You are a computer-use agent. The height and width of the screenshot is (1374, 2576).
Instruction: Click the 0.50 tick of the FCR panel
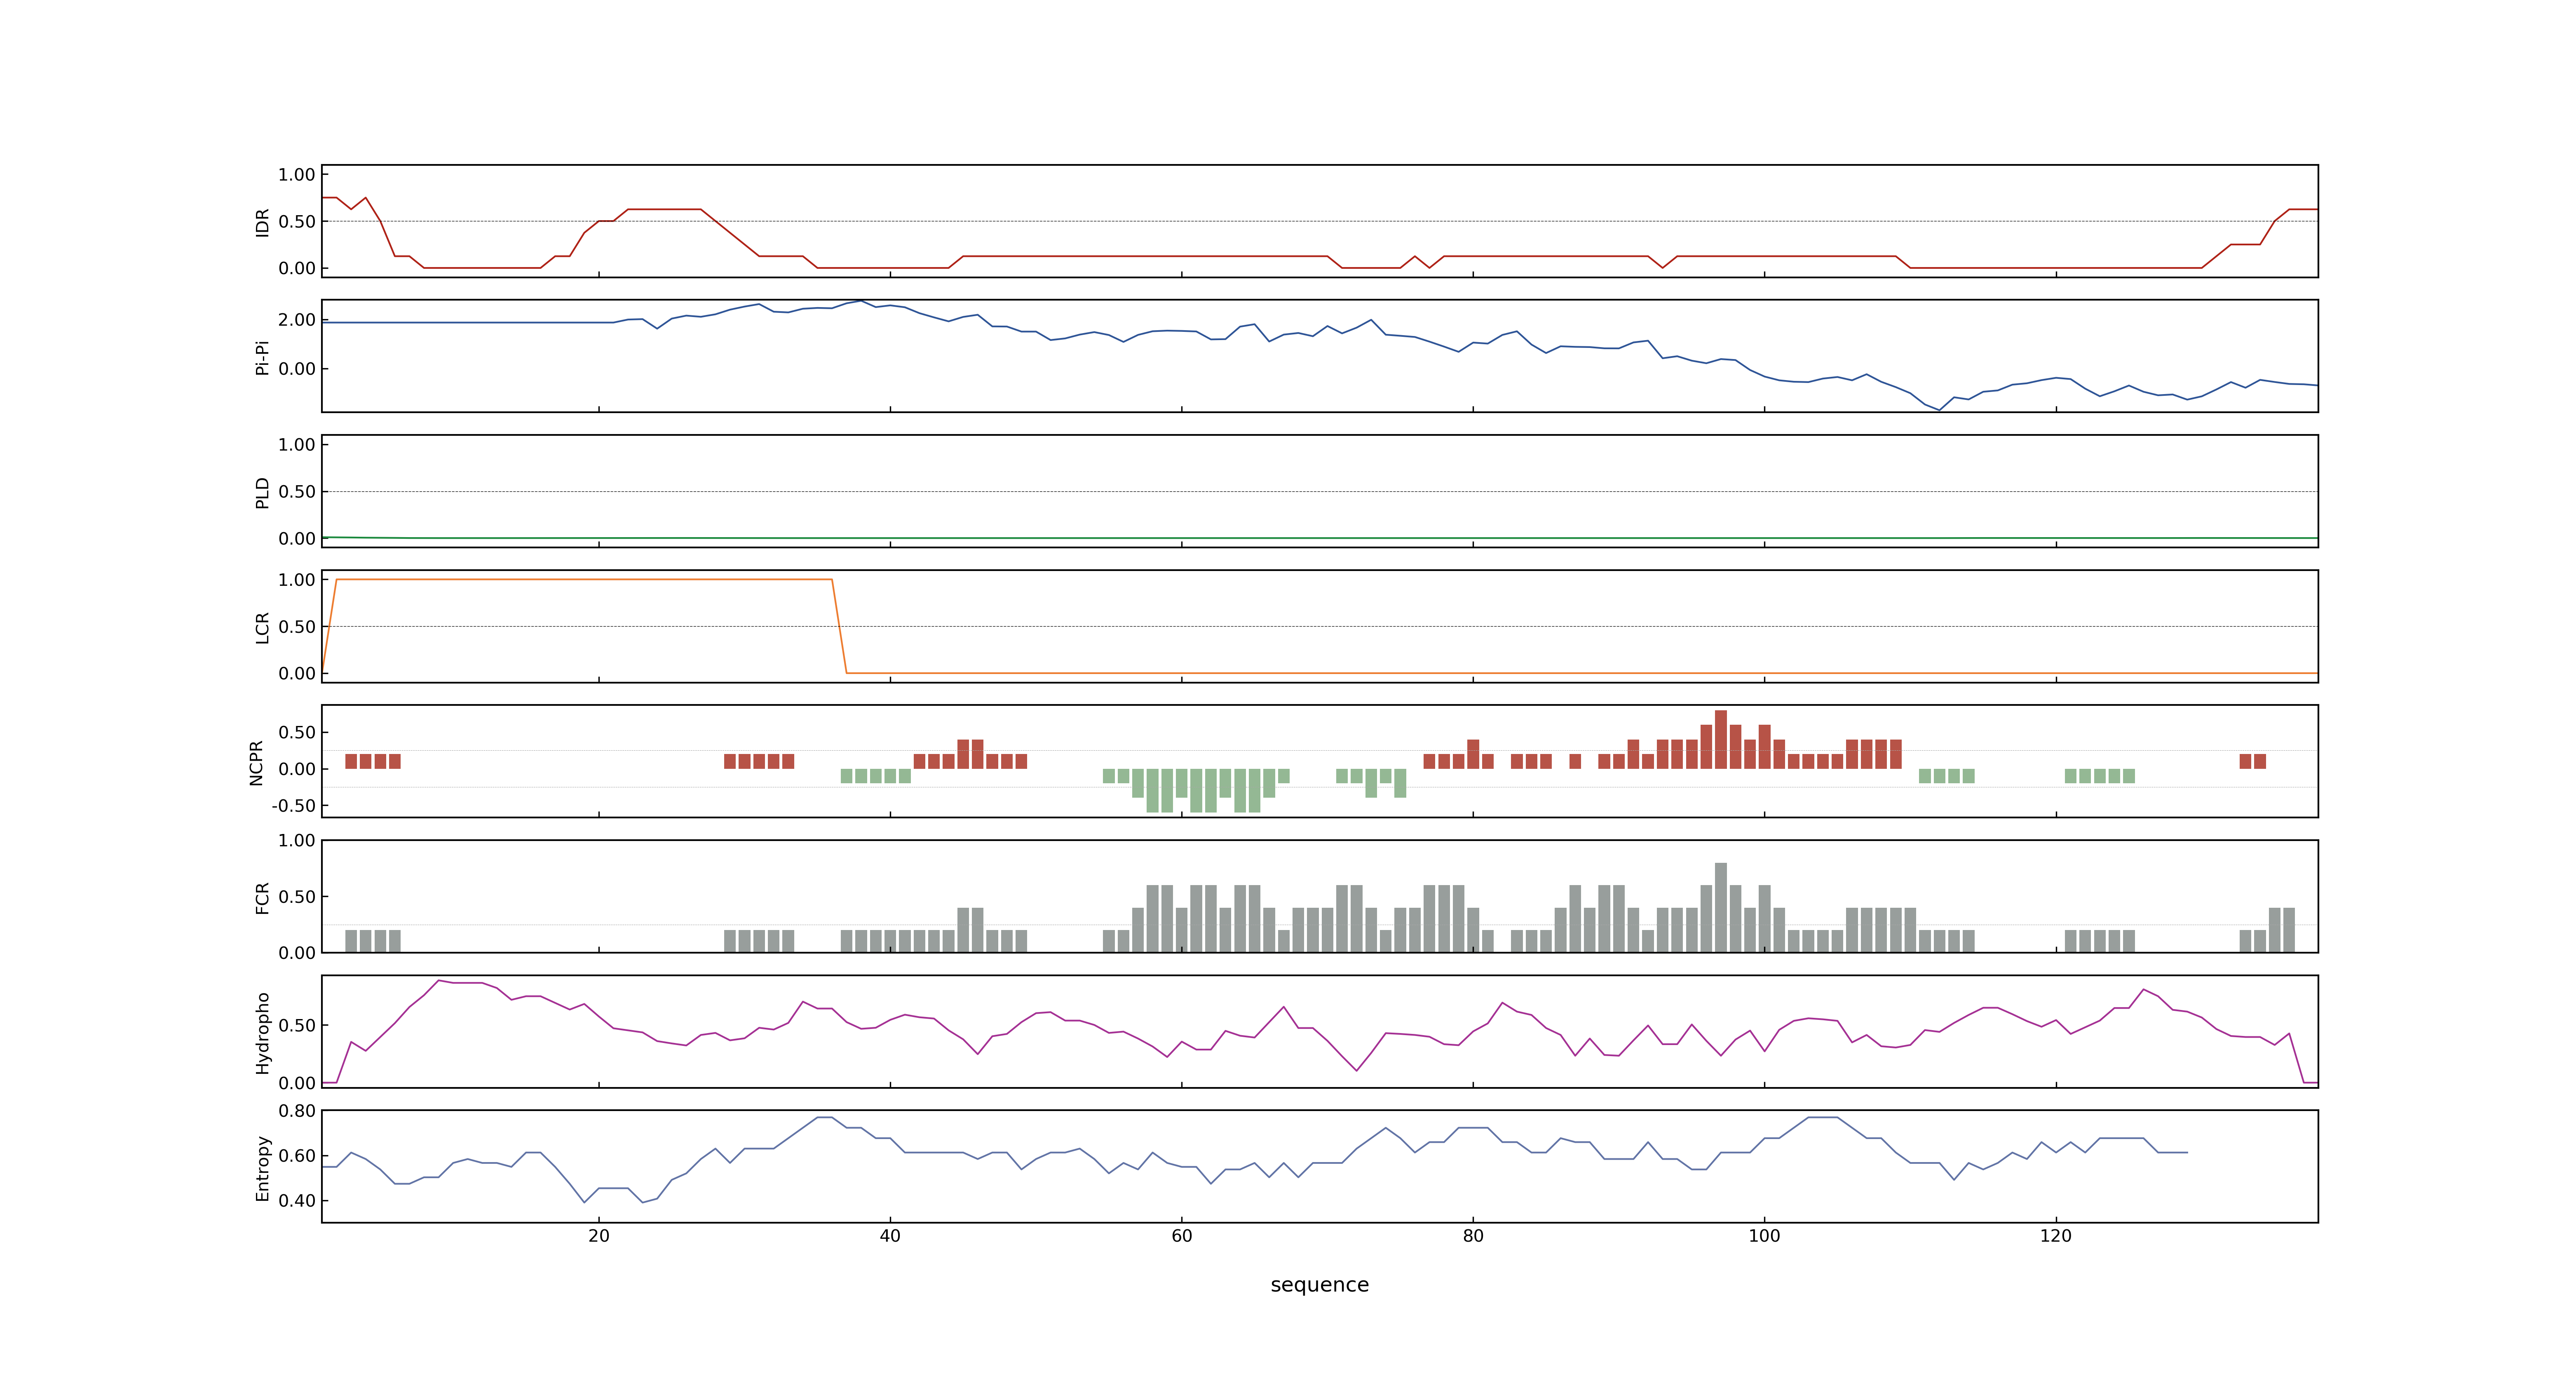[x=297, y=897]
